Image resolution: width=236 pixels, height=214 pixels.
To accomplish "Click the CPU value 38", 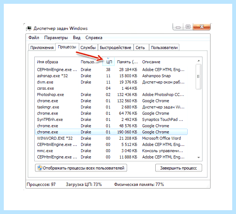I will (x=108, y=70).
